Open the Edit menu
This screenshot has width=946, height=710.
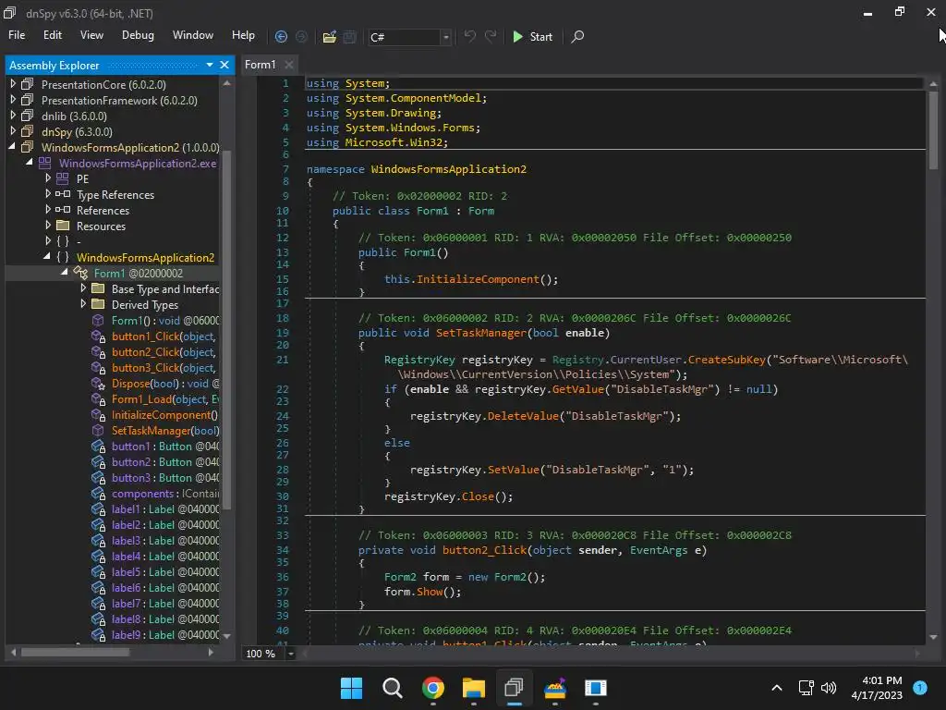tap(53, 35)
